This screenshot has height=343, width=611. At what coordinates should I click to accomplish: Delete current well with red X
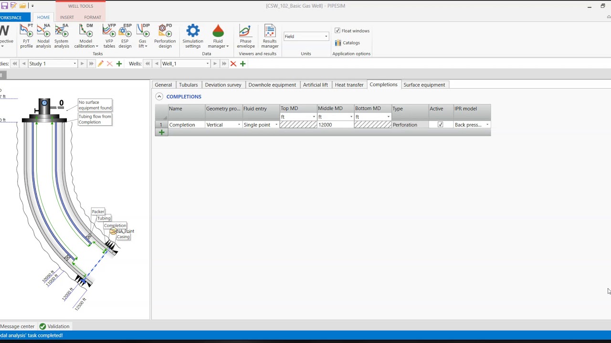tap(233, 63)
